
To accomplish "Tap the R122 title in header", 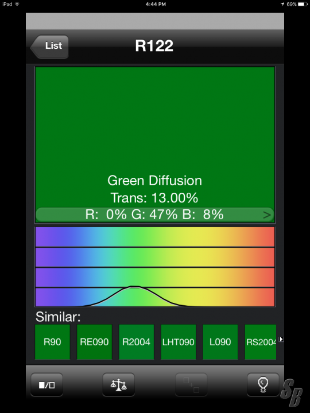I will click(x=154, y=46).
